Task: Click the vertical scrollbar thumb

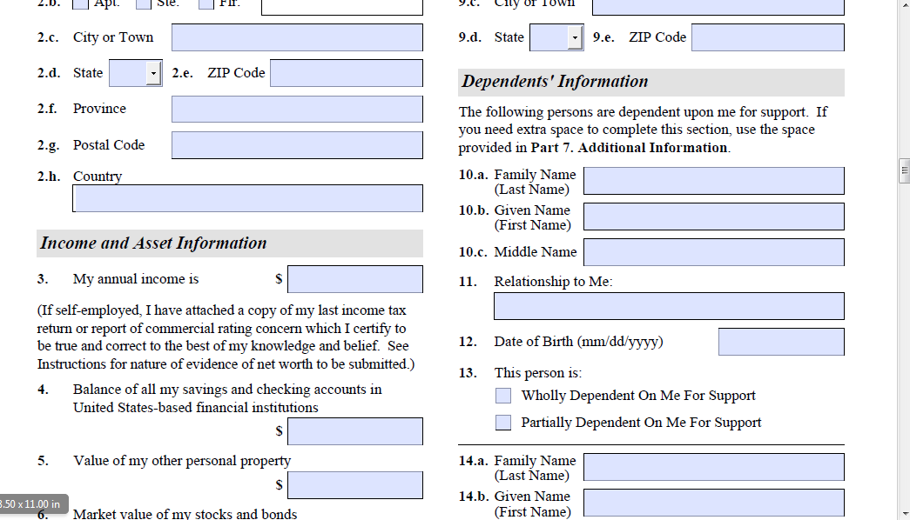Action: point(904,172)
